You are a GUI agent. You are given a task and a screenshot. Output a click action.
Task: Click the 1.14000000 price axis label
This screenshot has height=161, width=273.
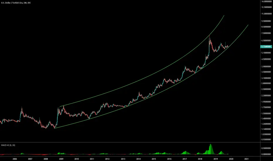pos(266,129)
